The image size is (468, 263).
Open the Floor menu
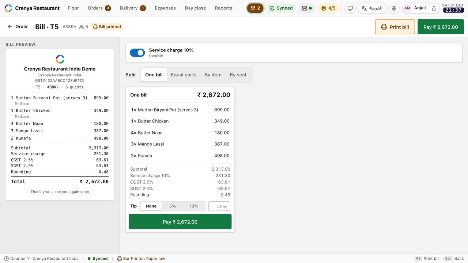(x=73, y=8)
